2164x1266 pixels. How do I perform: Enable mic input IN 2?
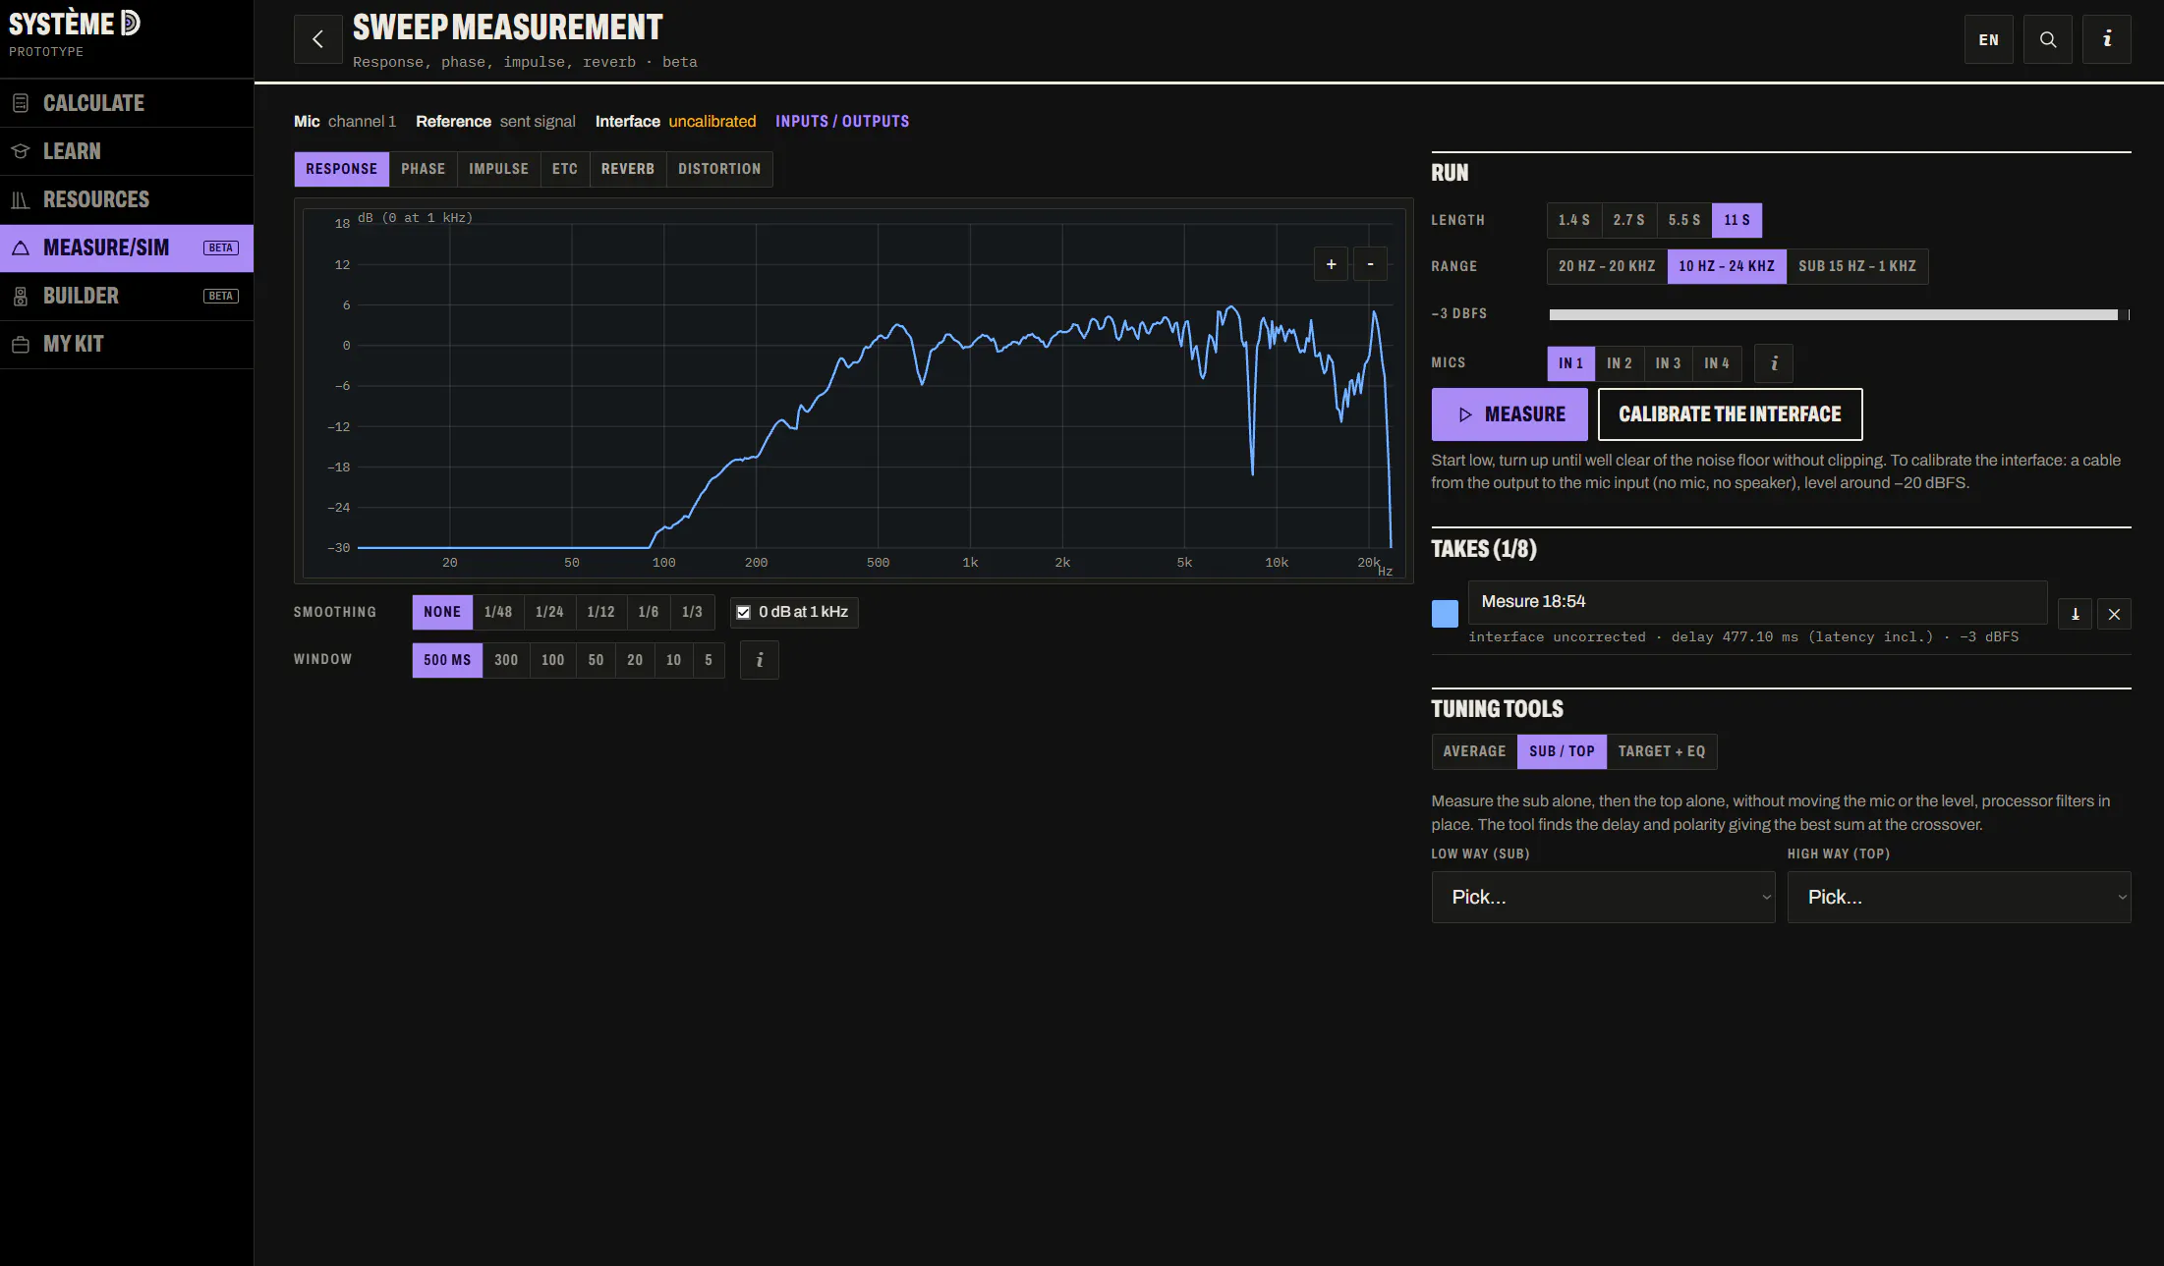pyautogui.click(x=1620, y=363)
